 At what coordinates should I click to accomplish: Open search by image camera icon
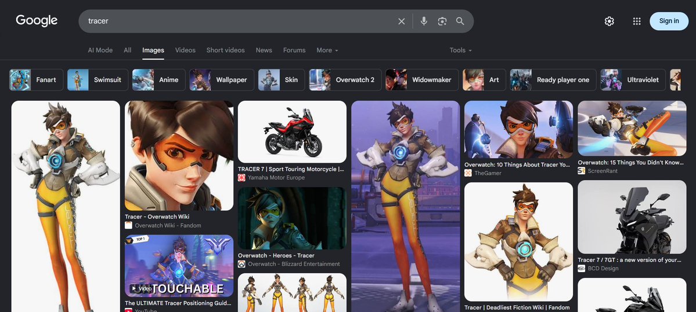tap(442, 21)
